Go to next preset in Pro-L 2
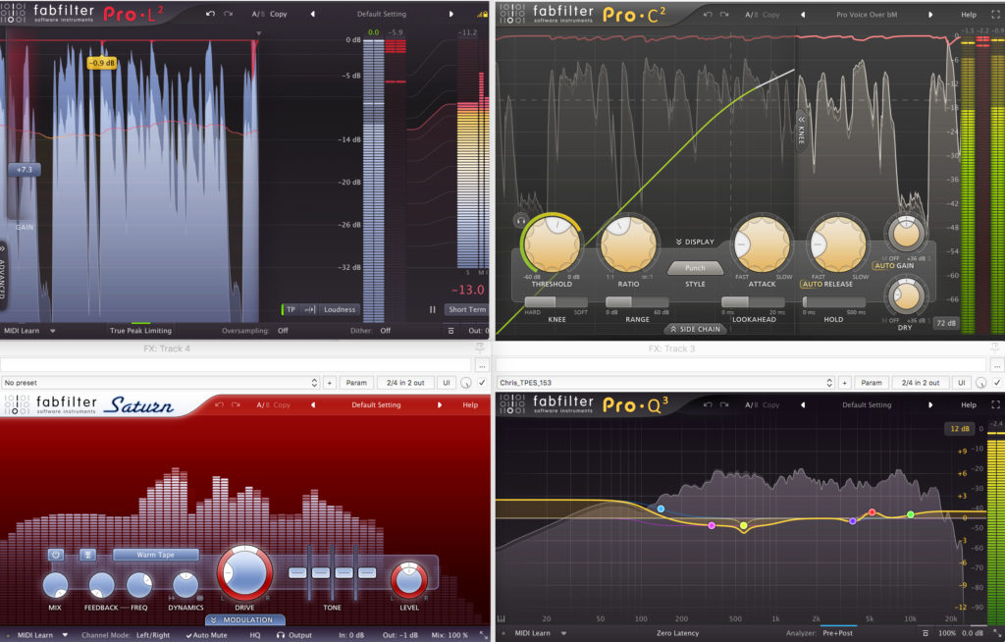The width and height of the screenshot is (1005, 642). (451, 14)
